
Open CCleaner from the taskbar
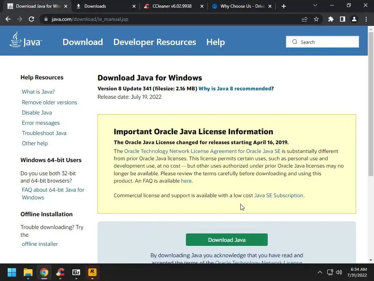(60, 272)
